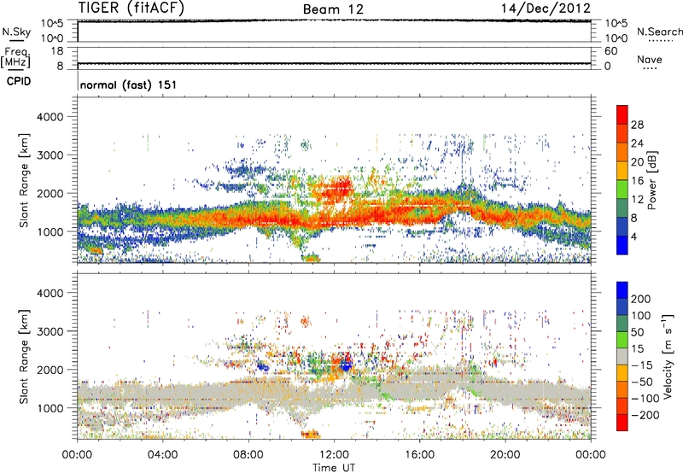Click the '12' label on Power colorbar
This screenshot has width=683, height=473.
[637, 200]
